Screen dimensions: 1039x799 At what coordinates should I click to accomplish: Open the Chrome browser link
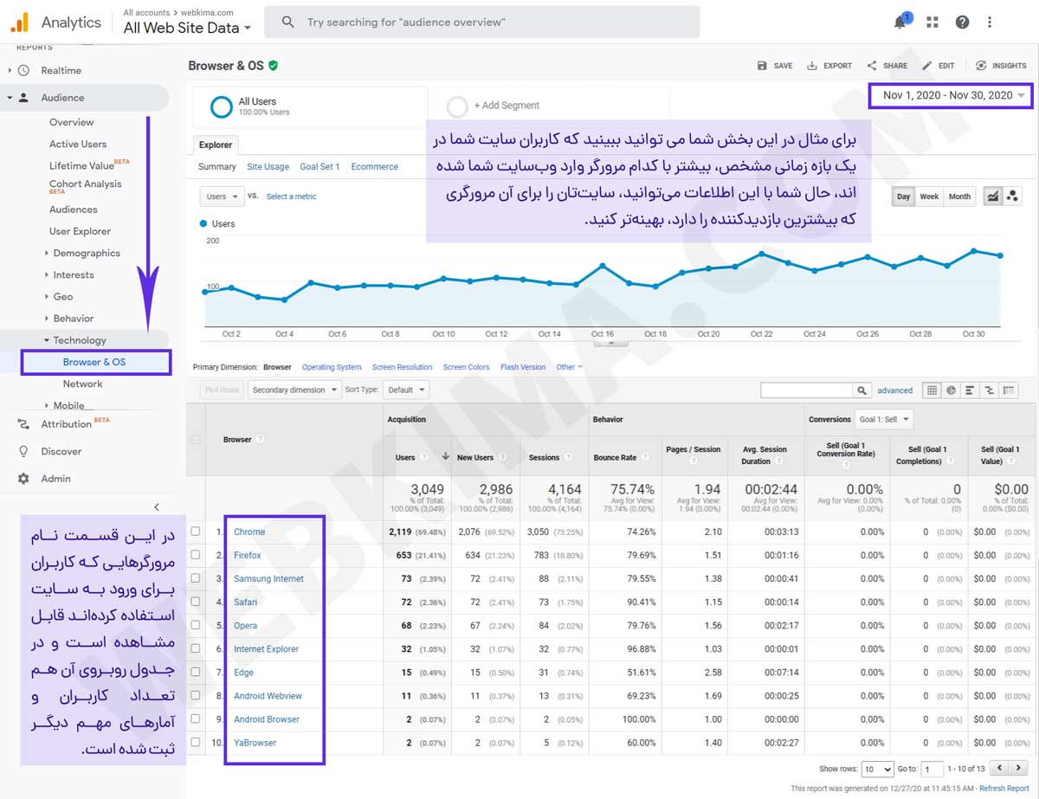pyautogui.click(x=249, y=532)
